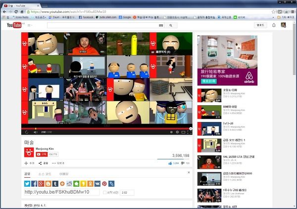
Task: Switch to the email tab in share panel
Action: click(64, 174)
